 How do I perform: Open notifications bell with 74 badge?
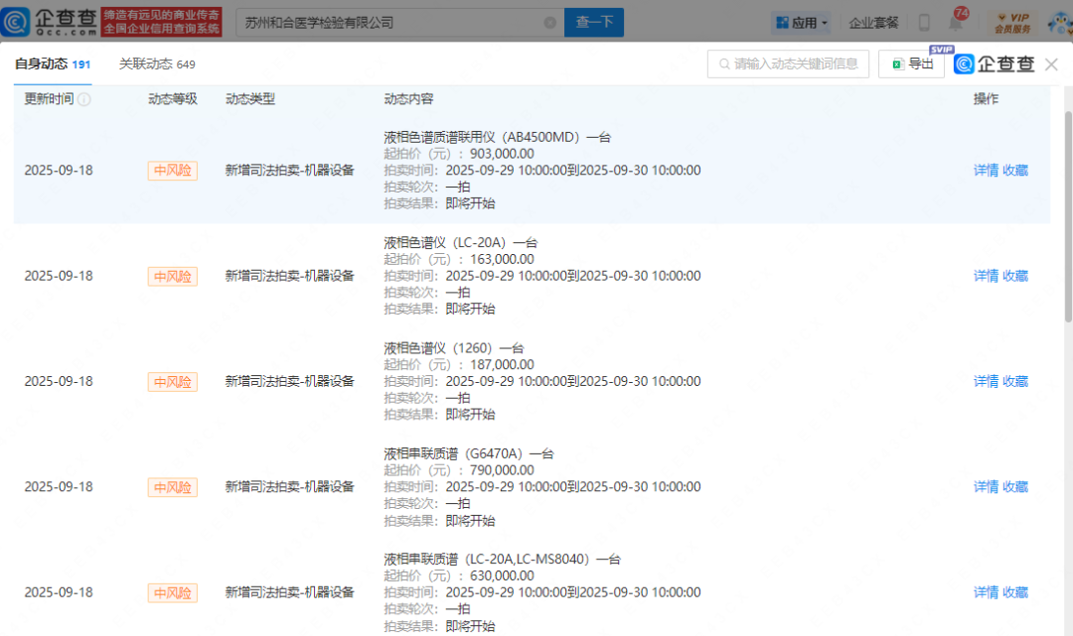pos(956,21)
